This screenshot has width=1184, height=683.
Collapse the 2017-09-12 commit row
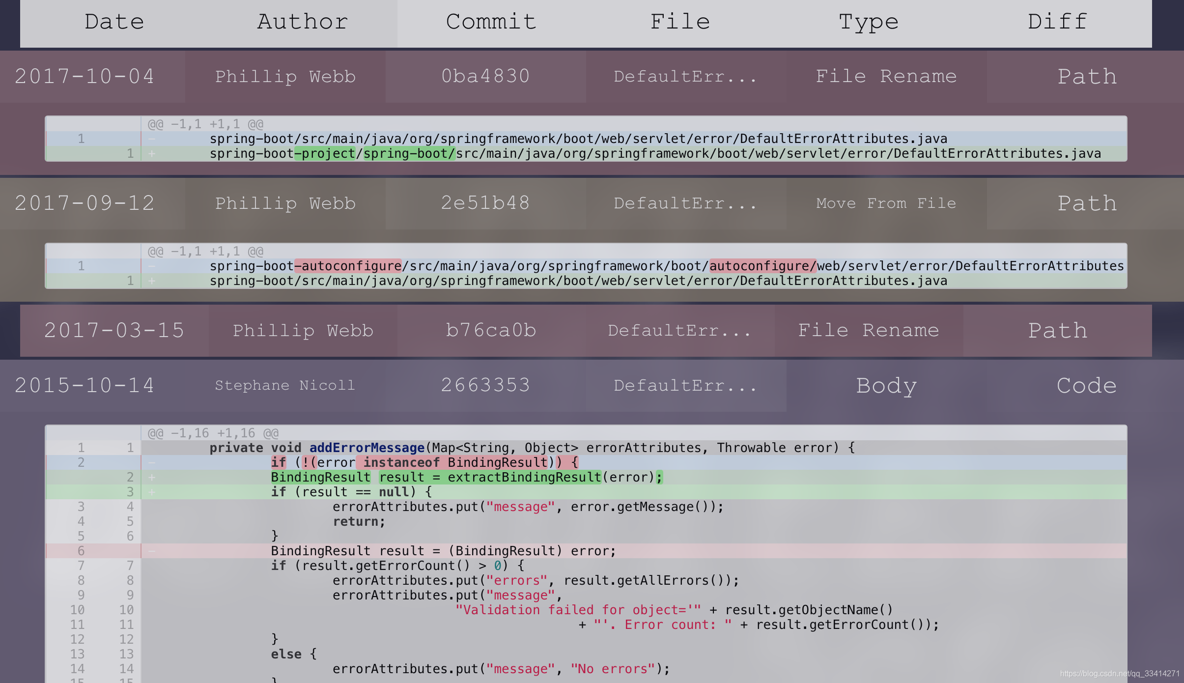pos(85,203)
